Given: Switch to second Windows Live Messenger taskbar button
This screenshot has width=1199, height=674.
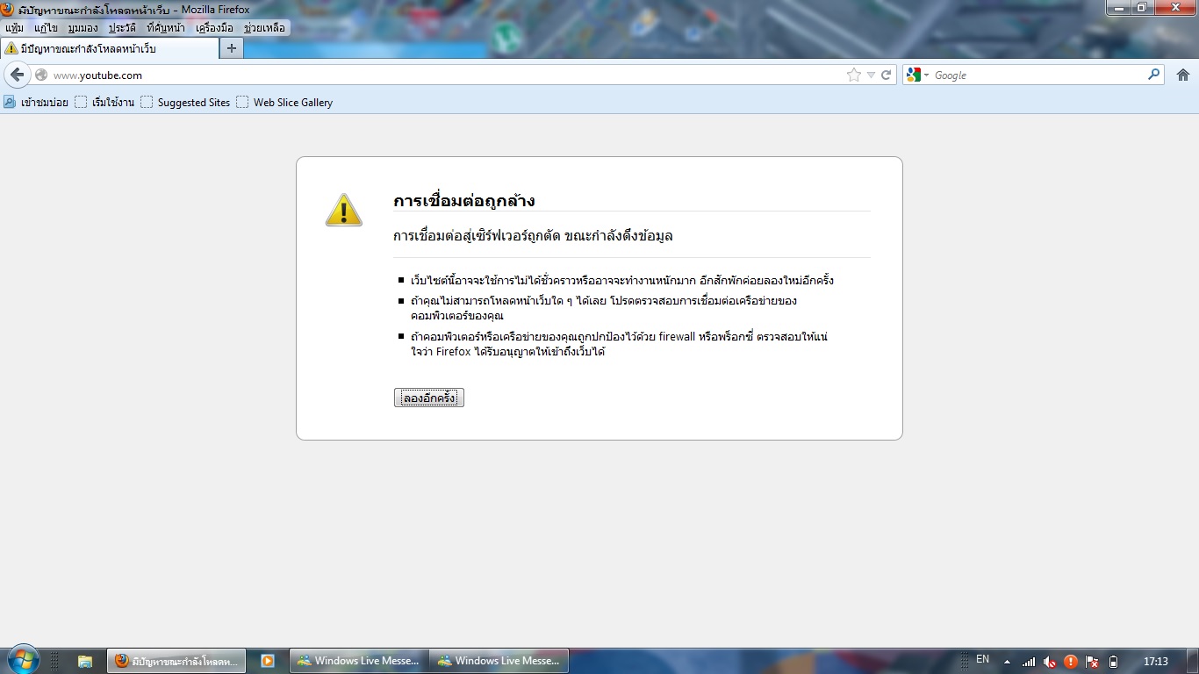Looking at the screenshot, I should [500, 661].
